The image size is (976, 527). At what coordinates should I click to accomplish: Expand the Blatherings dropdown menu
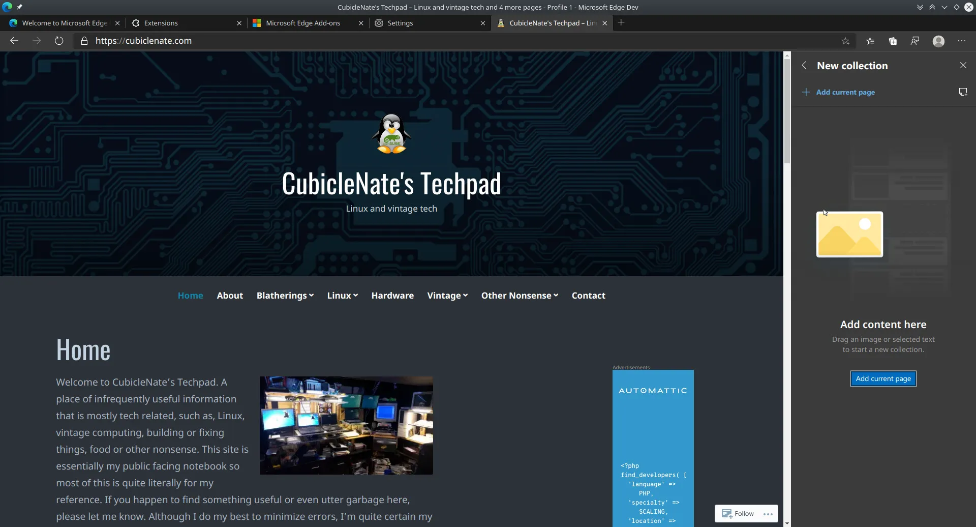(x=285, y=296)
